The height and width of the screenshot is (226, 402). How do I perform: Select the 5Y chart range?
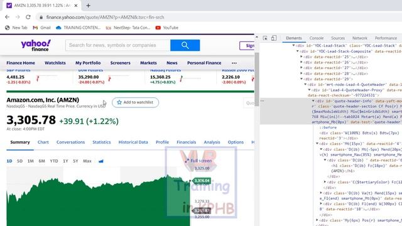coord(75,161)
